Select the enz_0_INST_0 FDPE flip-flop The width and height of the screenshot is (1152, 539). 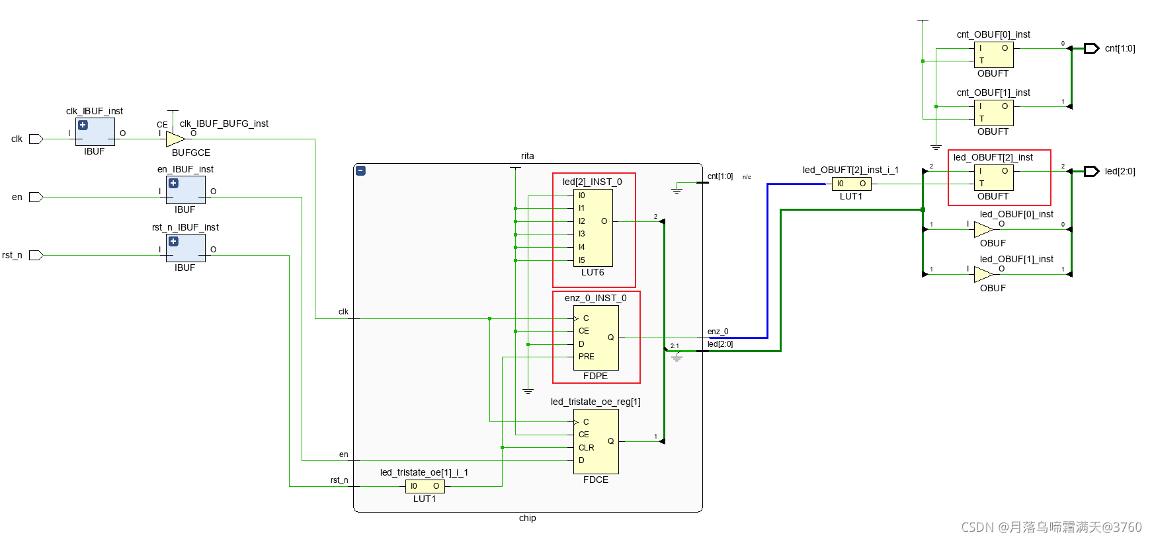(596, 338)
